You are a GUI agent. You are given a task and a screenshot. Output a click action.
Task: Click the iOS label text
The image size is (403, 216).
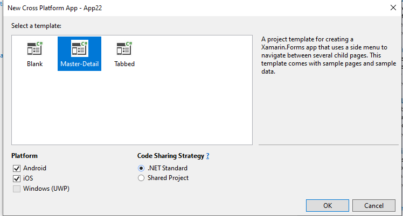[x=28, y=178]
